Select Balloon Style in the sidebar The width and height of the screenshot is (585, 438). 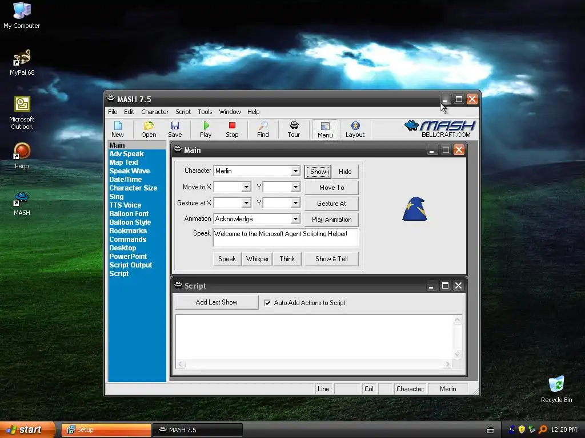(130, 222)
